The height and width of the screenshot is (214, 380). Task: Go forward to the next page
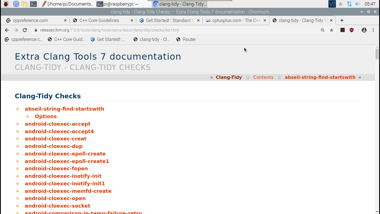[16, 30]
